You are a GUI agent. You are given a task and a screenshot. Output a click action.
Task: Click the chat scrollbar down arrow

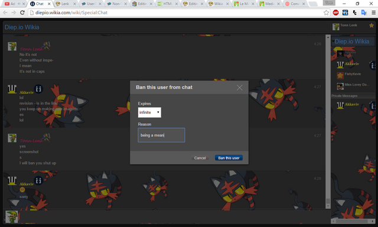point(328,206)
